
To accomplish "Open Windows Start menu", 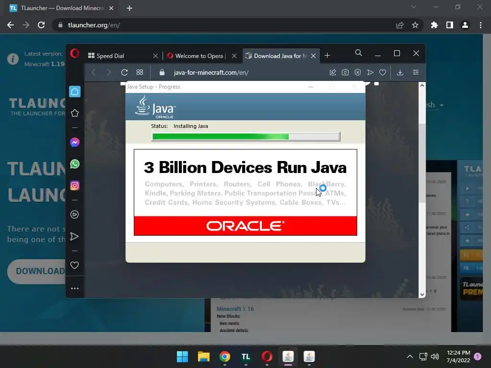I will pos(182,356).
